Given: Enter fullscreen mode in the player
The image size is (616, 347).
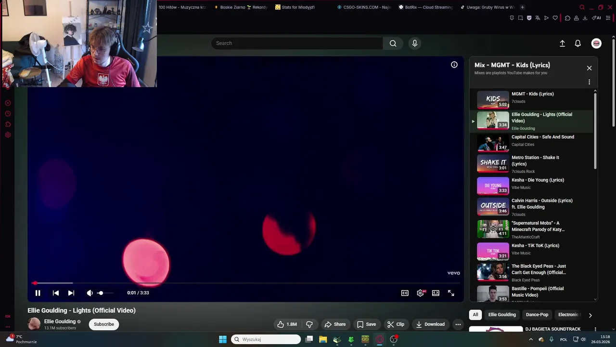Looking at the screenshot, I should coord(451,293).
